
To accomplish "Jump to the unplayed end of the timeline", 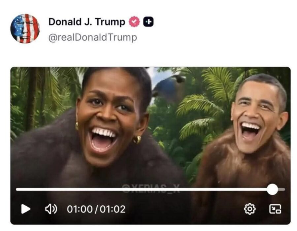I will click(282, 189).
